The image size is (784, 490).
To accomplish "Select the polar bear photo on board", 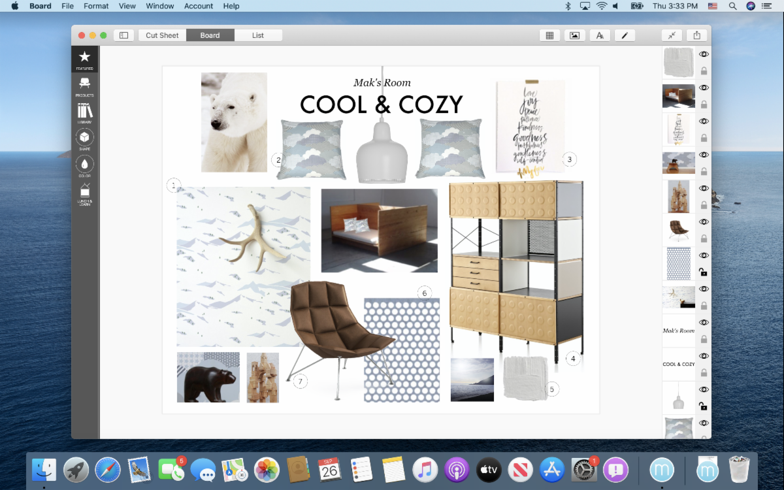I will tap(234, 122).
